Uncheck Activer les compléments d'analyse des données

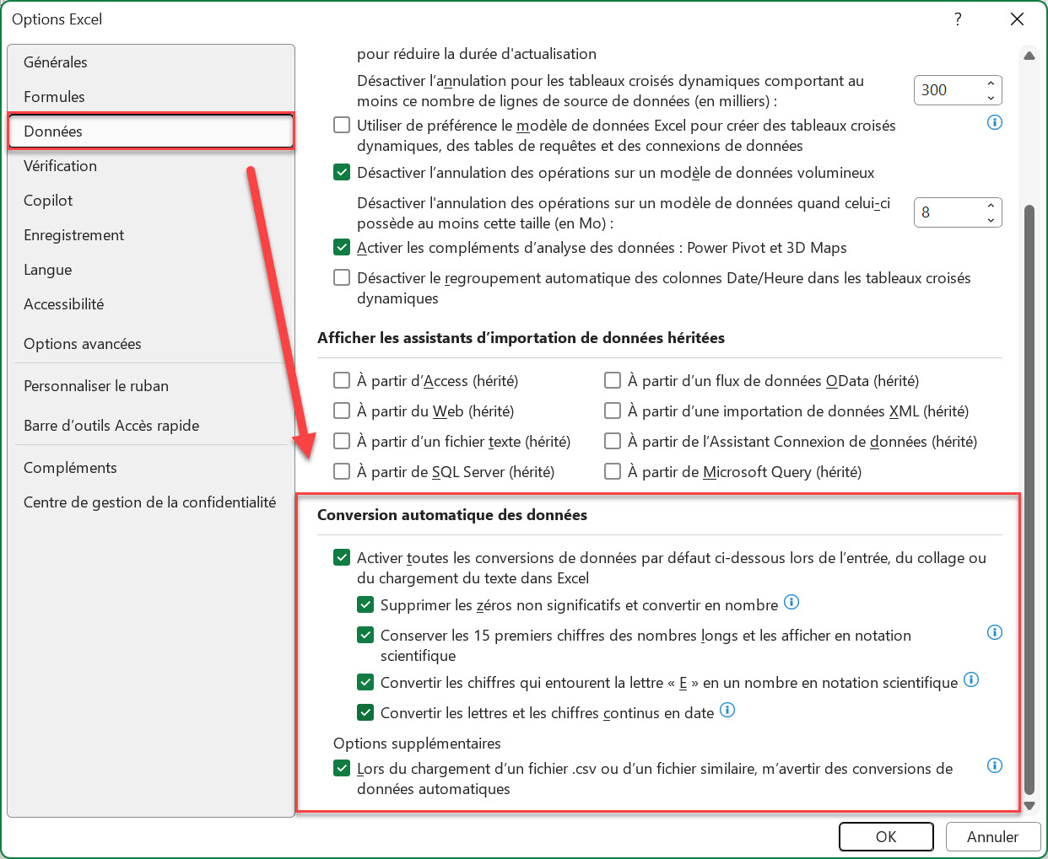tap(342, 248)
